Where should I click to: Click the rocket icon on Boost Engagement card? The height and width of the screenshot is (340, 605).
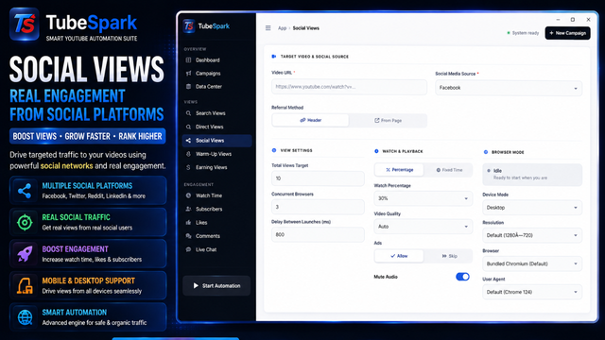[25, 254]
